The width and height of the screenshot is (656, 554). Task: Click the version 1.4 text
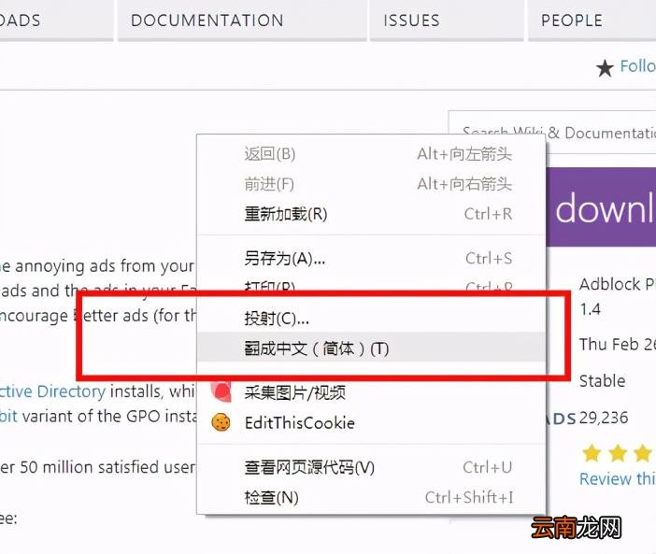[x=590, y=309]
